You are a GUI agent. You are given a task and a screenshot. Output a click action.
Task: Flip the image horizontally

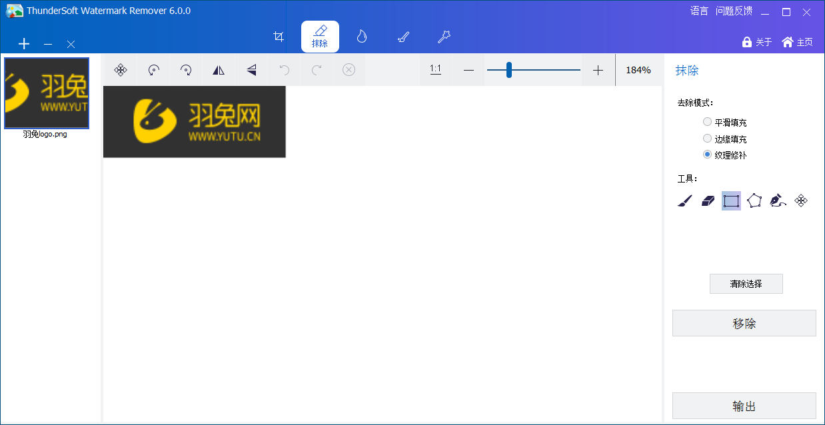coord(218,70)
